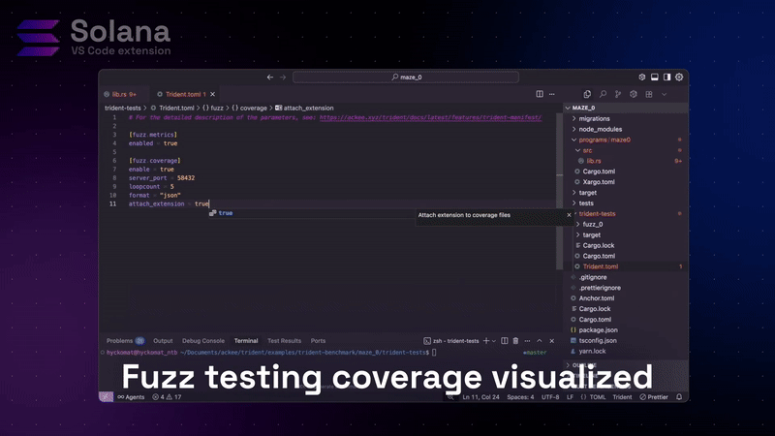Open the Source Control view icon
Viewport: 775px width, 436px height.
click(617, 94)
